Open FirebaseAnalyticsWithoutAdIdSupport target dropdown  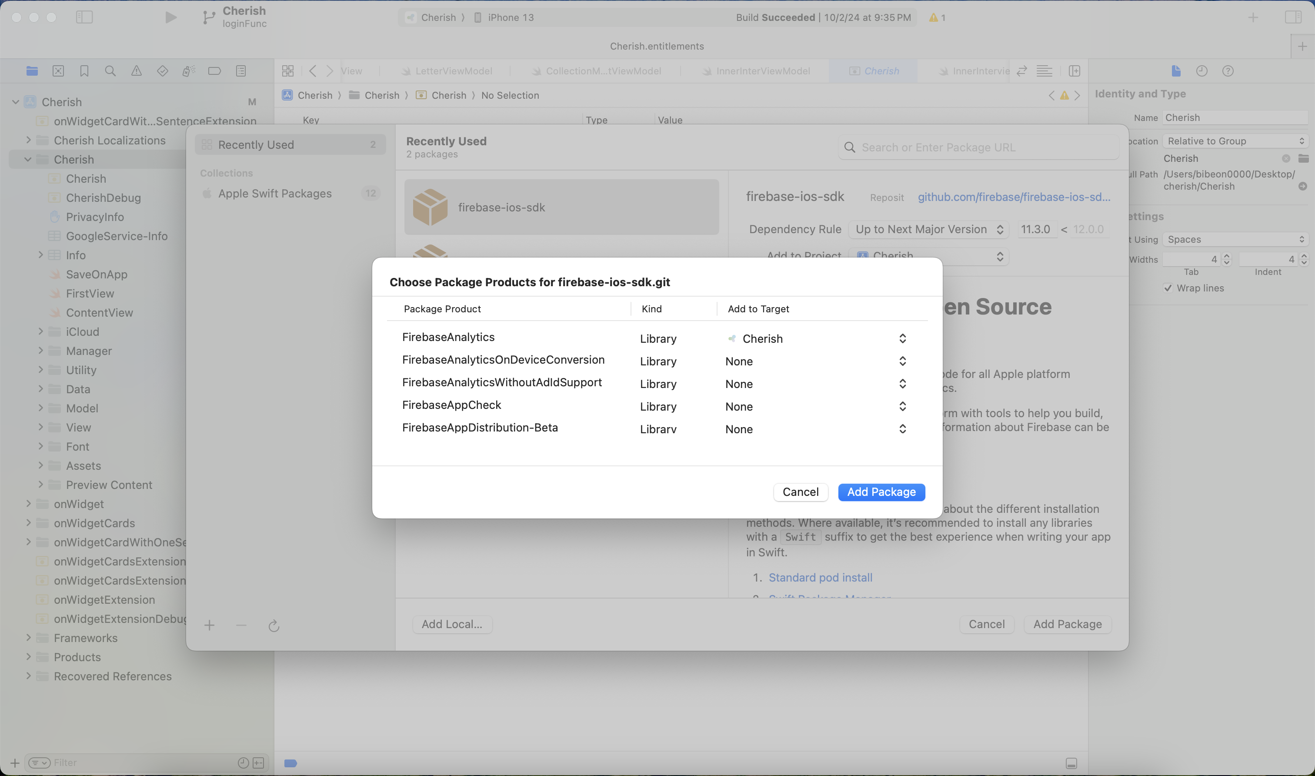click(x=817, y=384)
